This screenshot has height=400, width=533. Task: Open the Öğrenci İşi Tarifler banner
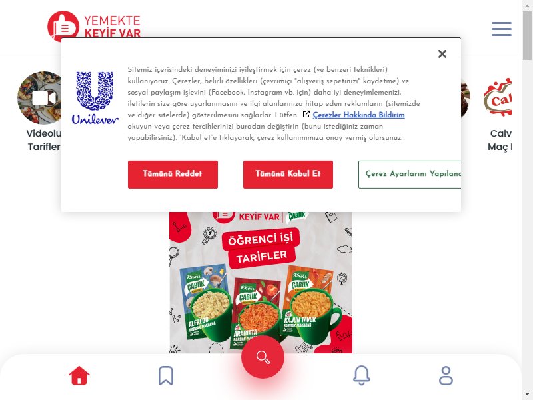(x=261, y=282)
